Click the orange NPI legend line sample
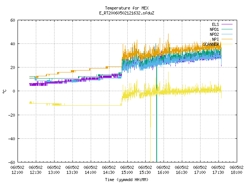The image size is (244, 183). [227, 39]
